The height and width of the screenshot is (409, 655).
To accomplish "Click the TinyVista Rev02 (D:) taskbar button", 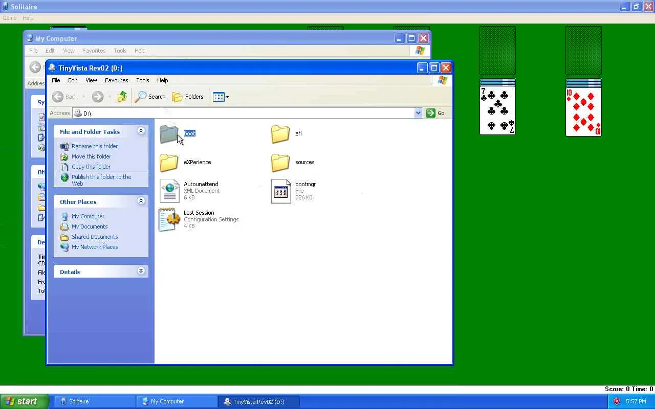I will tap(258, 401).
